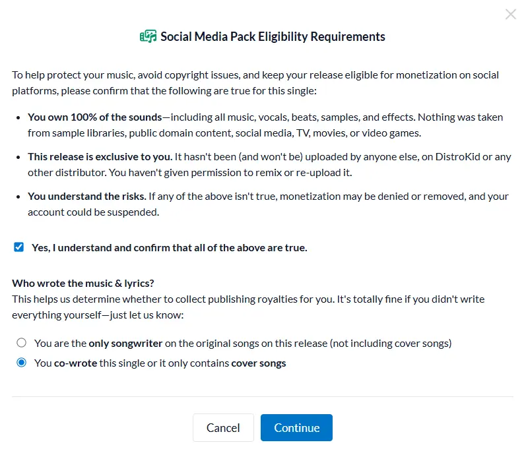Click 'This release is exclusive to you' text
Screen dimensions: 526x457
pyautogui.click(x=100, y=156)
